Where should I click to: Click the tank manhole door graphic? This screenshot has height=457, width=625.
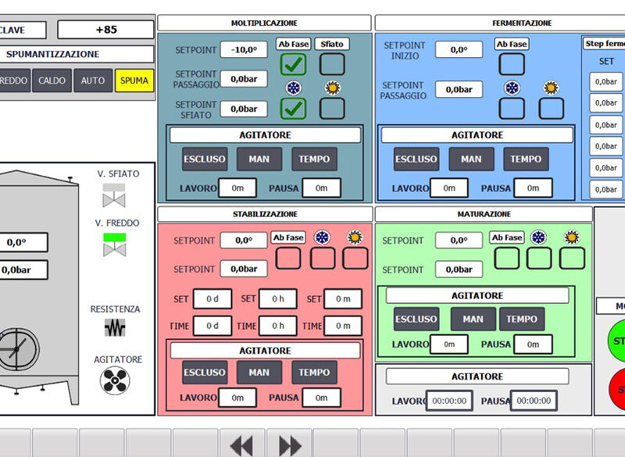pyautogui.click(x=17, y=349)
